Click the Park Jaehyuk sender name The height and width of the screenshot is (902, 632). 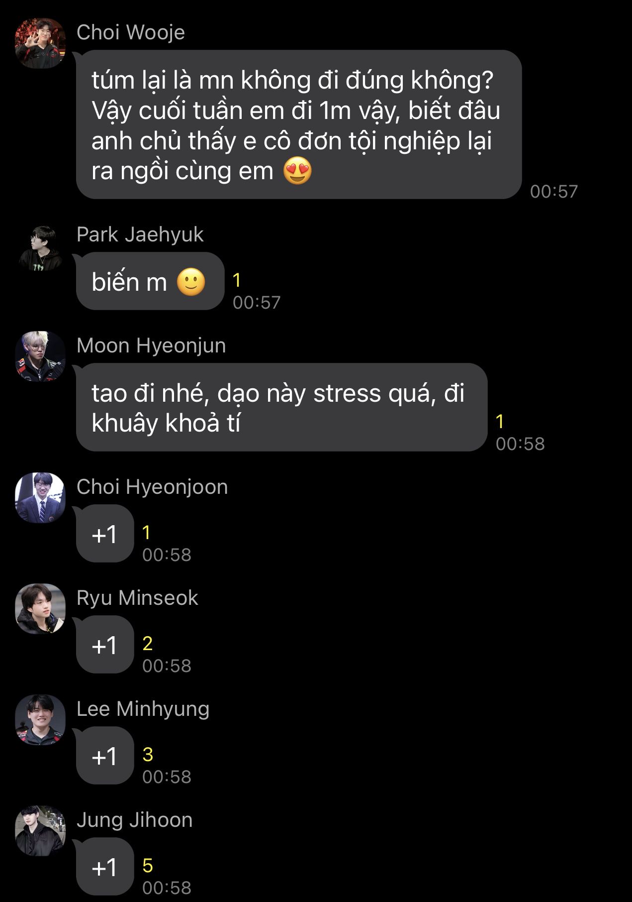click(x=140, y=234)
